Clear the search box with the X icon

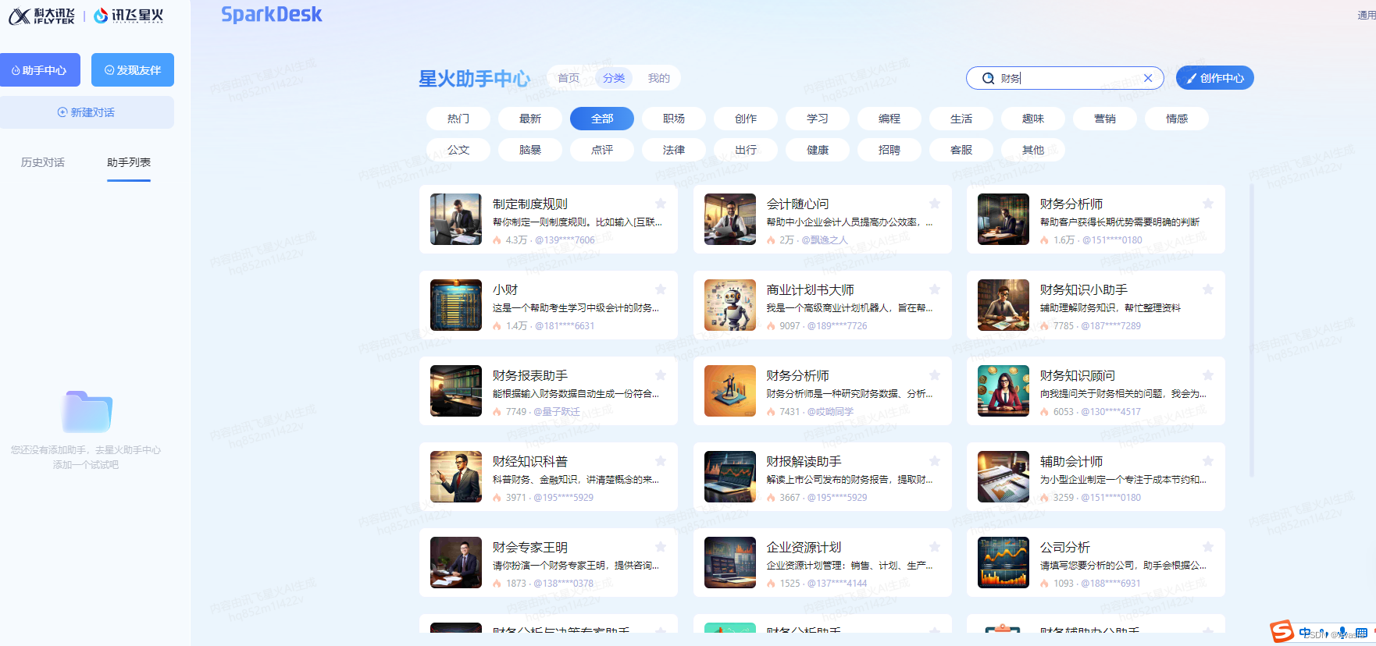click(x=1148, y=78)
